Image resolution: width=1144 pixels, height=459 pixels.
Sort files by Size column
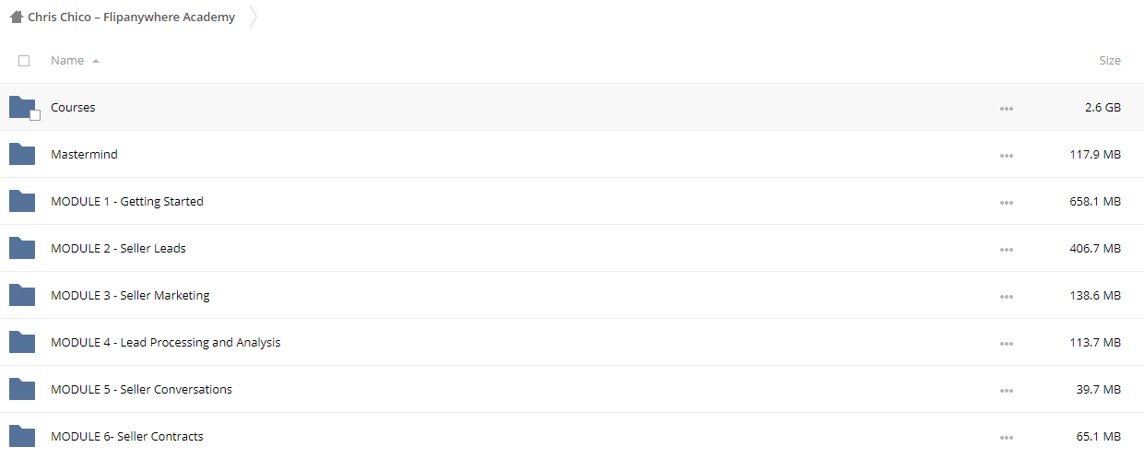(1110, 60)
